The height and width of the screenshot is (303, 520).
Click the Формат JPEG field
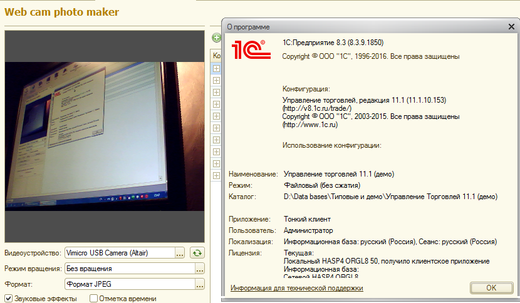coord(130,284)
